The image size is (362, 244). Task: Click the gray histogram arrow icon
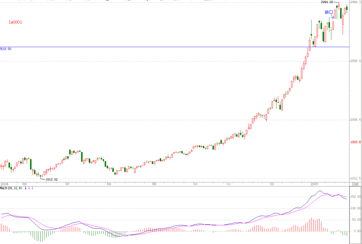(x=33, y=188)
